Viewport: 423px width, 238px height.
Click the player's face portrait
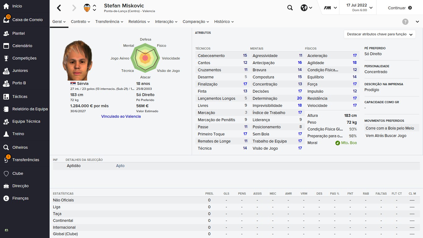77,60
